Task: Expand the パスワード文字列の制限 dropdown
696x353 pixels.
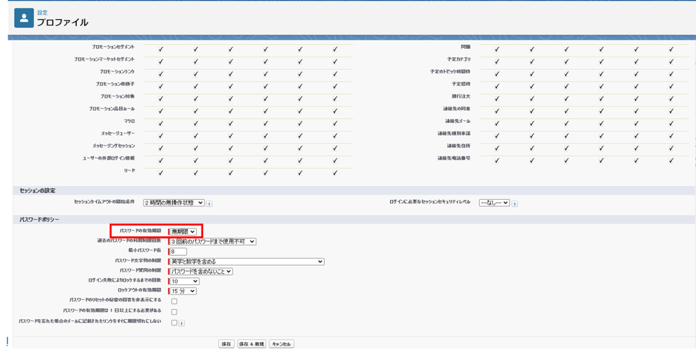Action: pyautogui.click(x=247, y=261)
